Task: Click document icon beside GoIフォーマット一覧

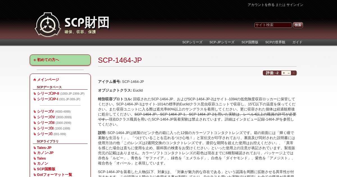Action: [35, 175]
